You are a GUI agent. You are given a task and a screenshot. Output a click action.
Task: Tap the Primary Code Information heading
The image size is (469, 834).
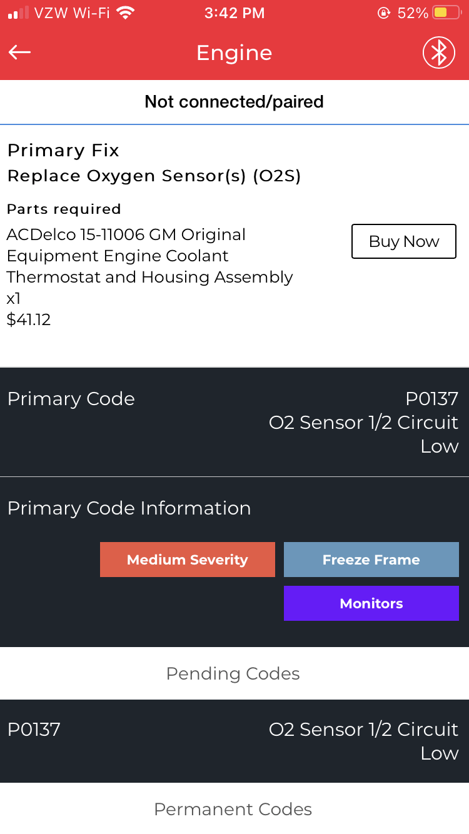pyautogui.click(x=129, y=508)
